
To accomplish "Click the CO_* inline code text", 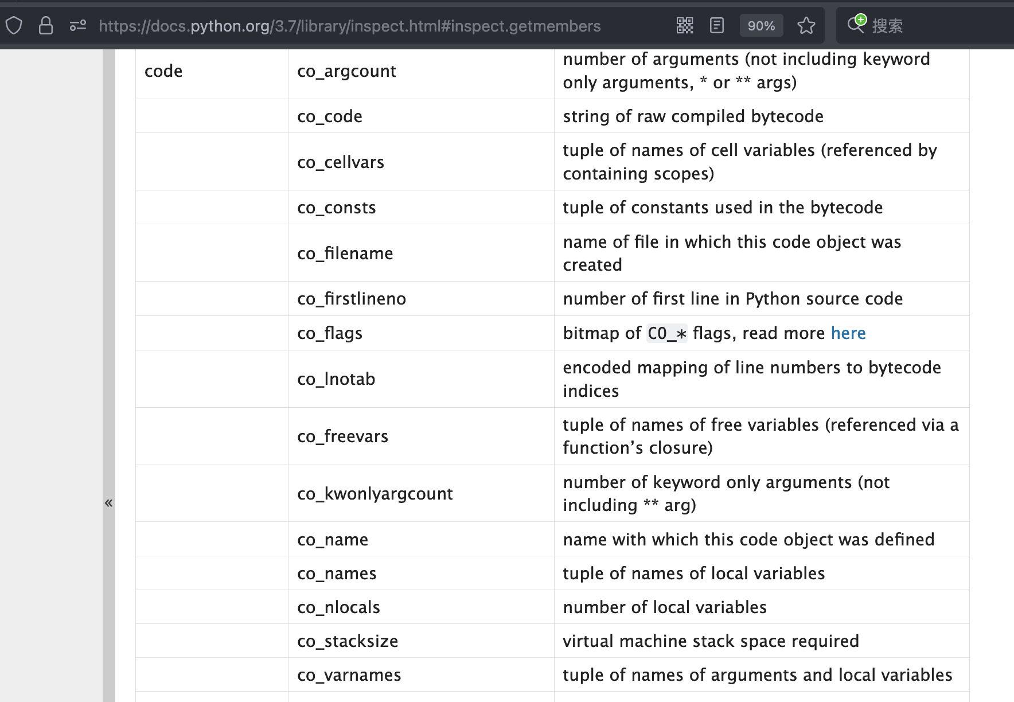I will point(667,333).
